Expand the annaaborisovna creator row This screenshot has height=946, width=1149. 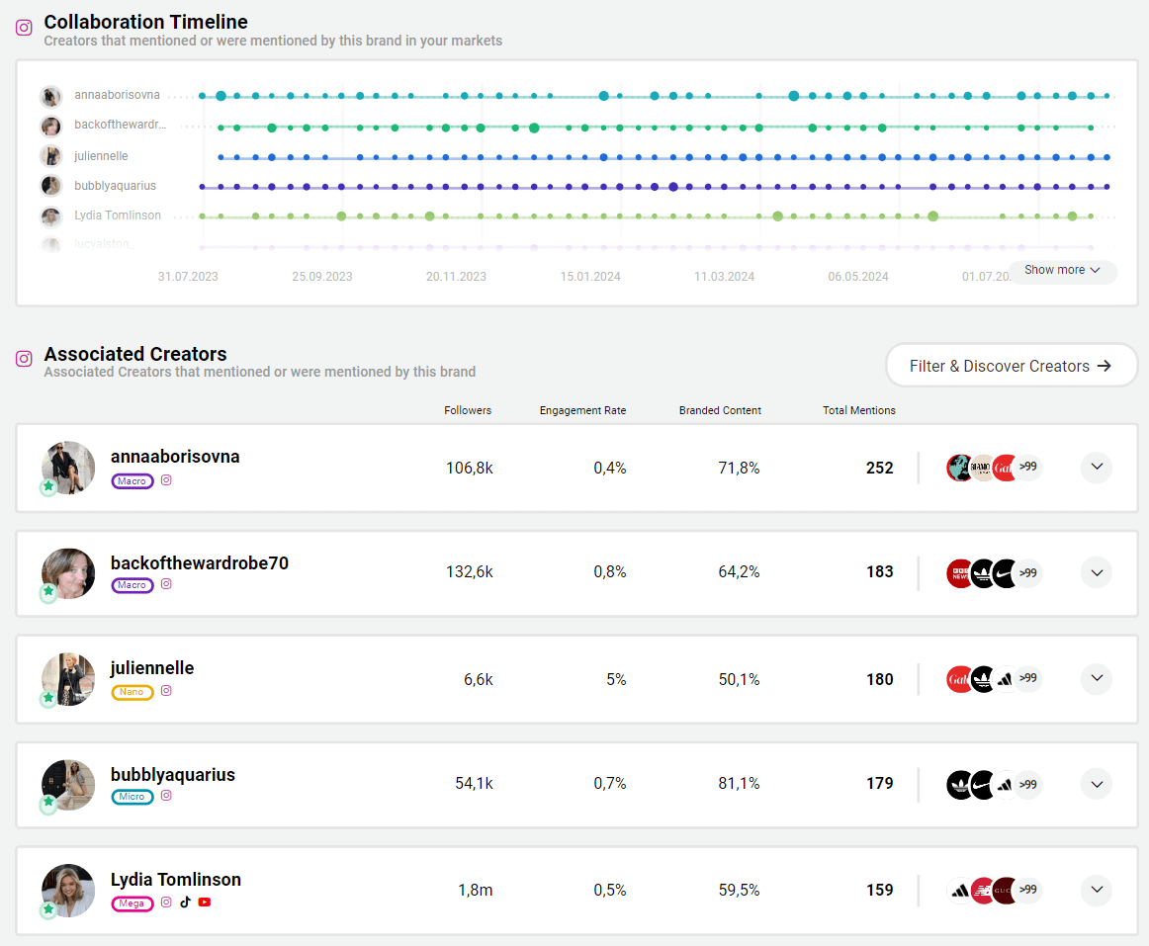tap(1096, 468)
